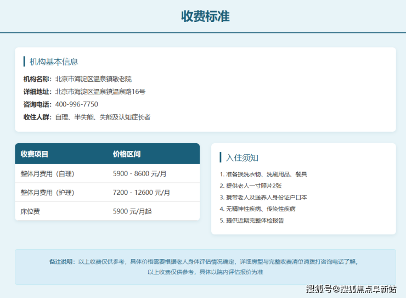Click the 入住须知 section heading
The image size is (406, 298).
pos(242,158)
